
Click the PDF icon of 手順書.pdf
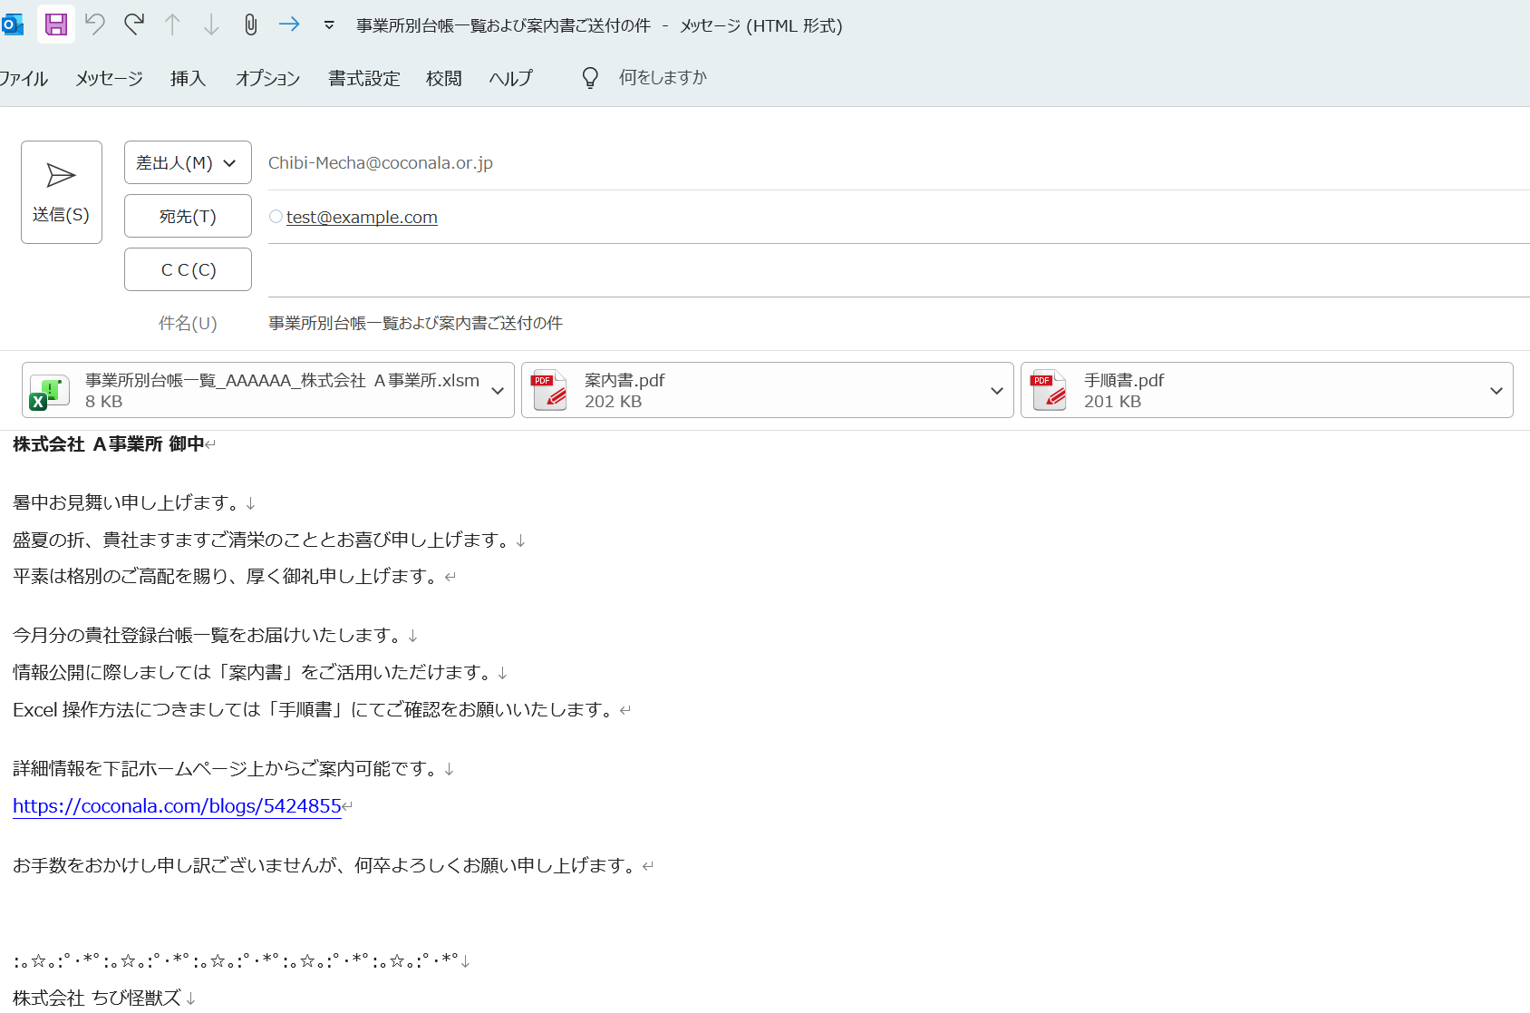[x=1050, y=391]
